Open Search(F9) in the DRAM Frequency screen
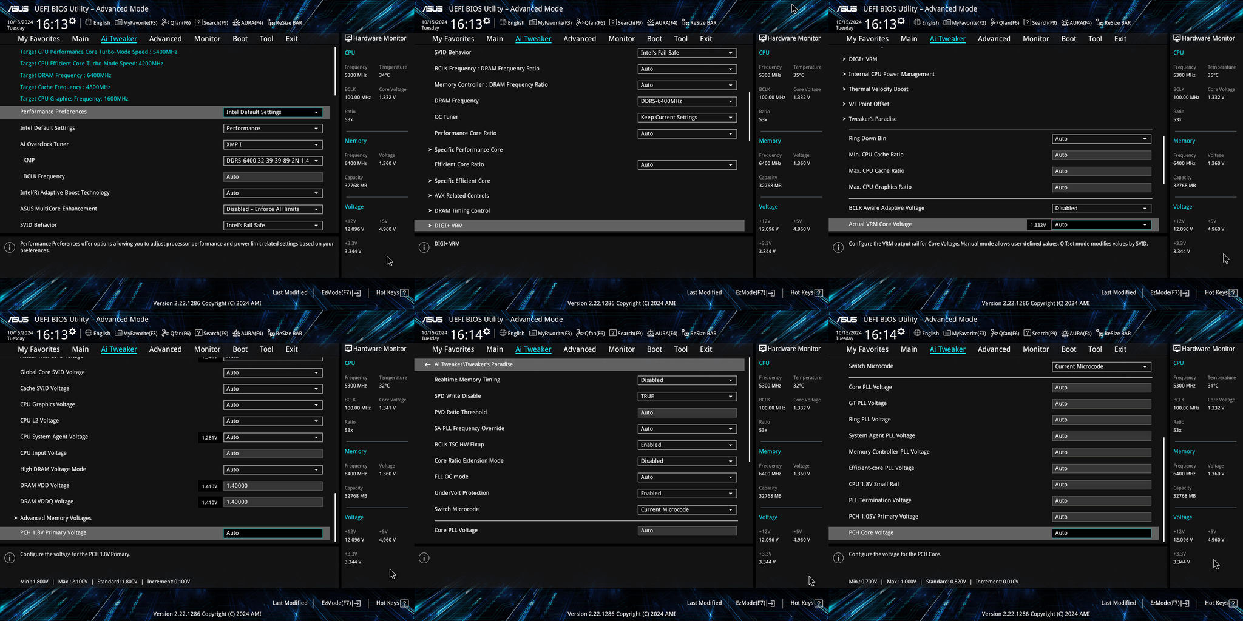The width and height of the screenshot is (1243, 621). click(626, 23)
